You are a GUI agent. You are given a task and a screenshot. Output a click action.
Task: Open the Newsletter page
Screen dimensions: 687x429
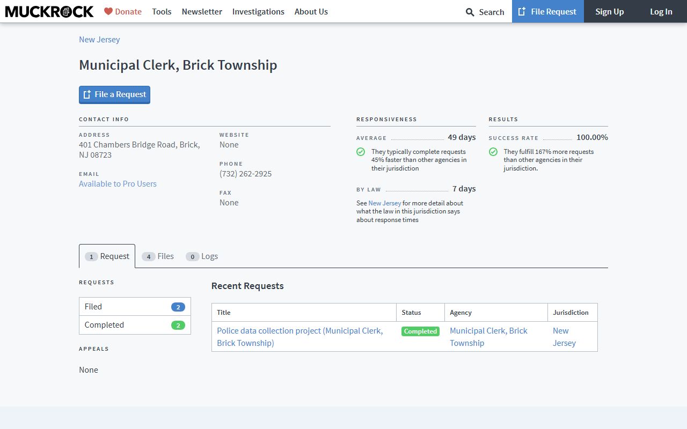click(x=202, y=11)
